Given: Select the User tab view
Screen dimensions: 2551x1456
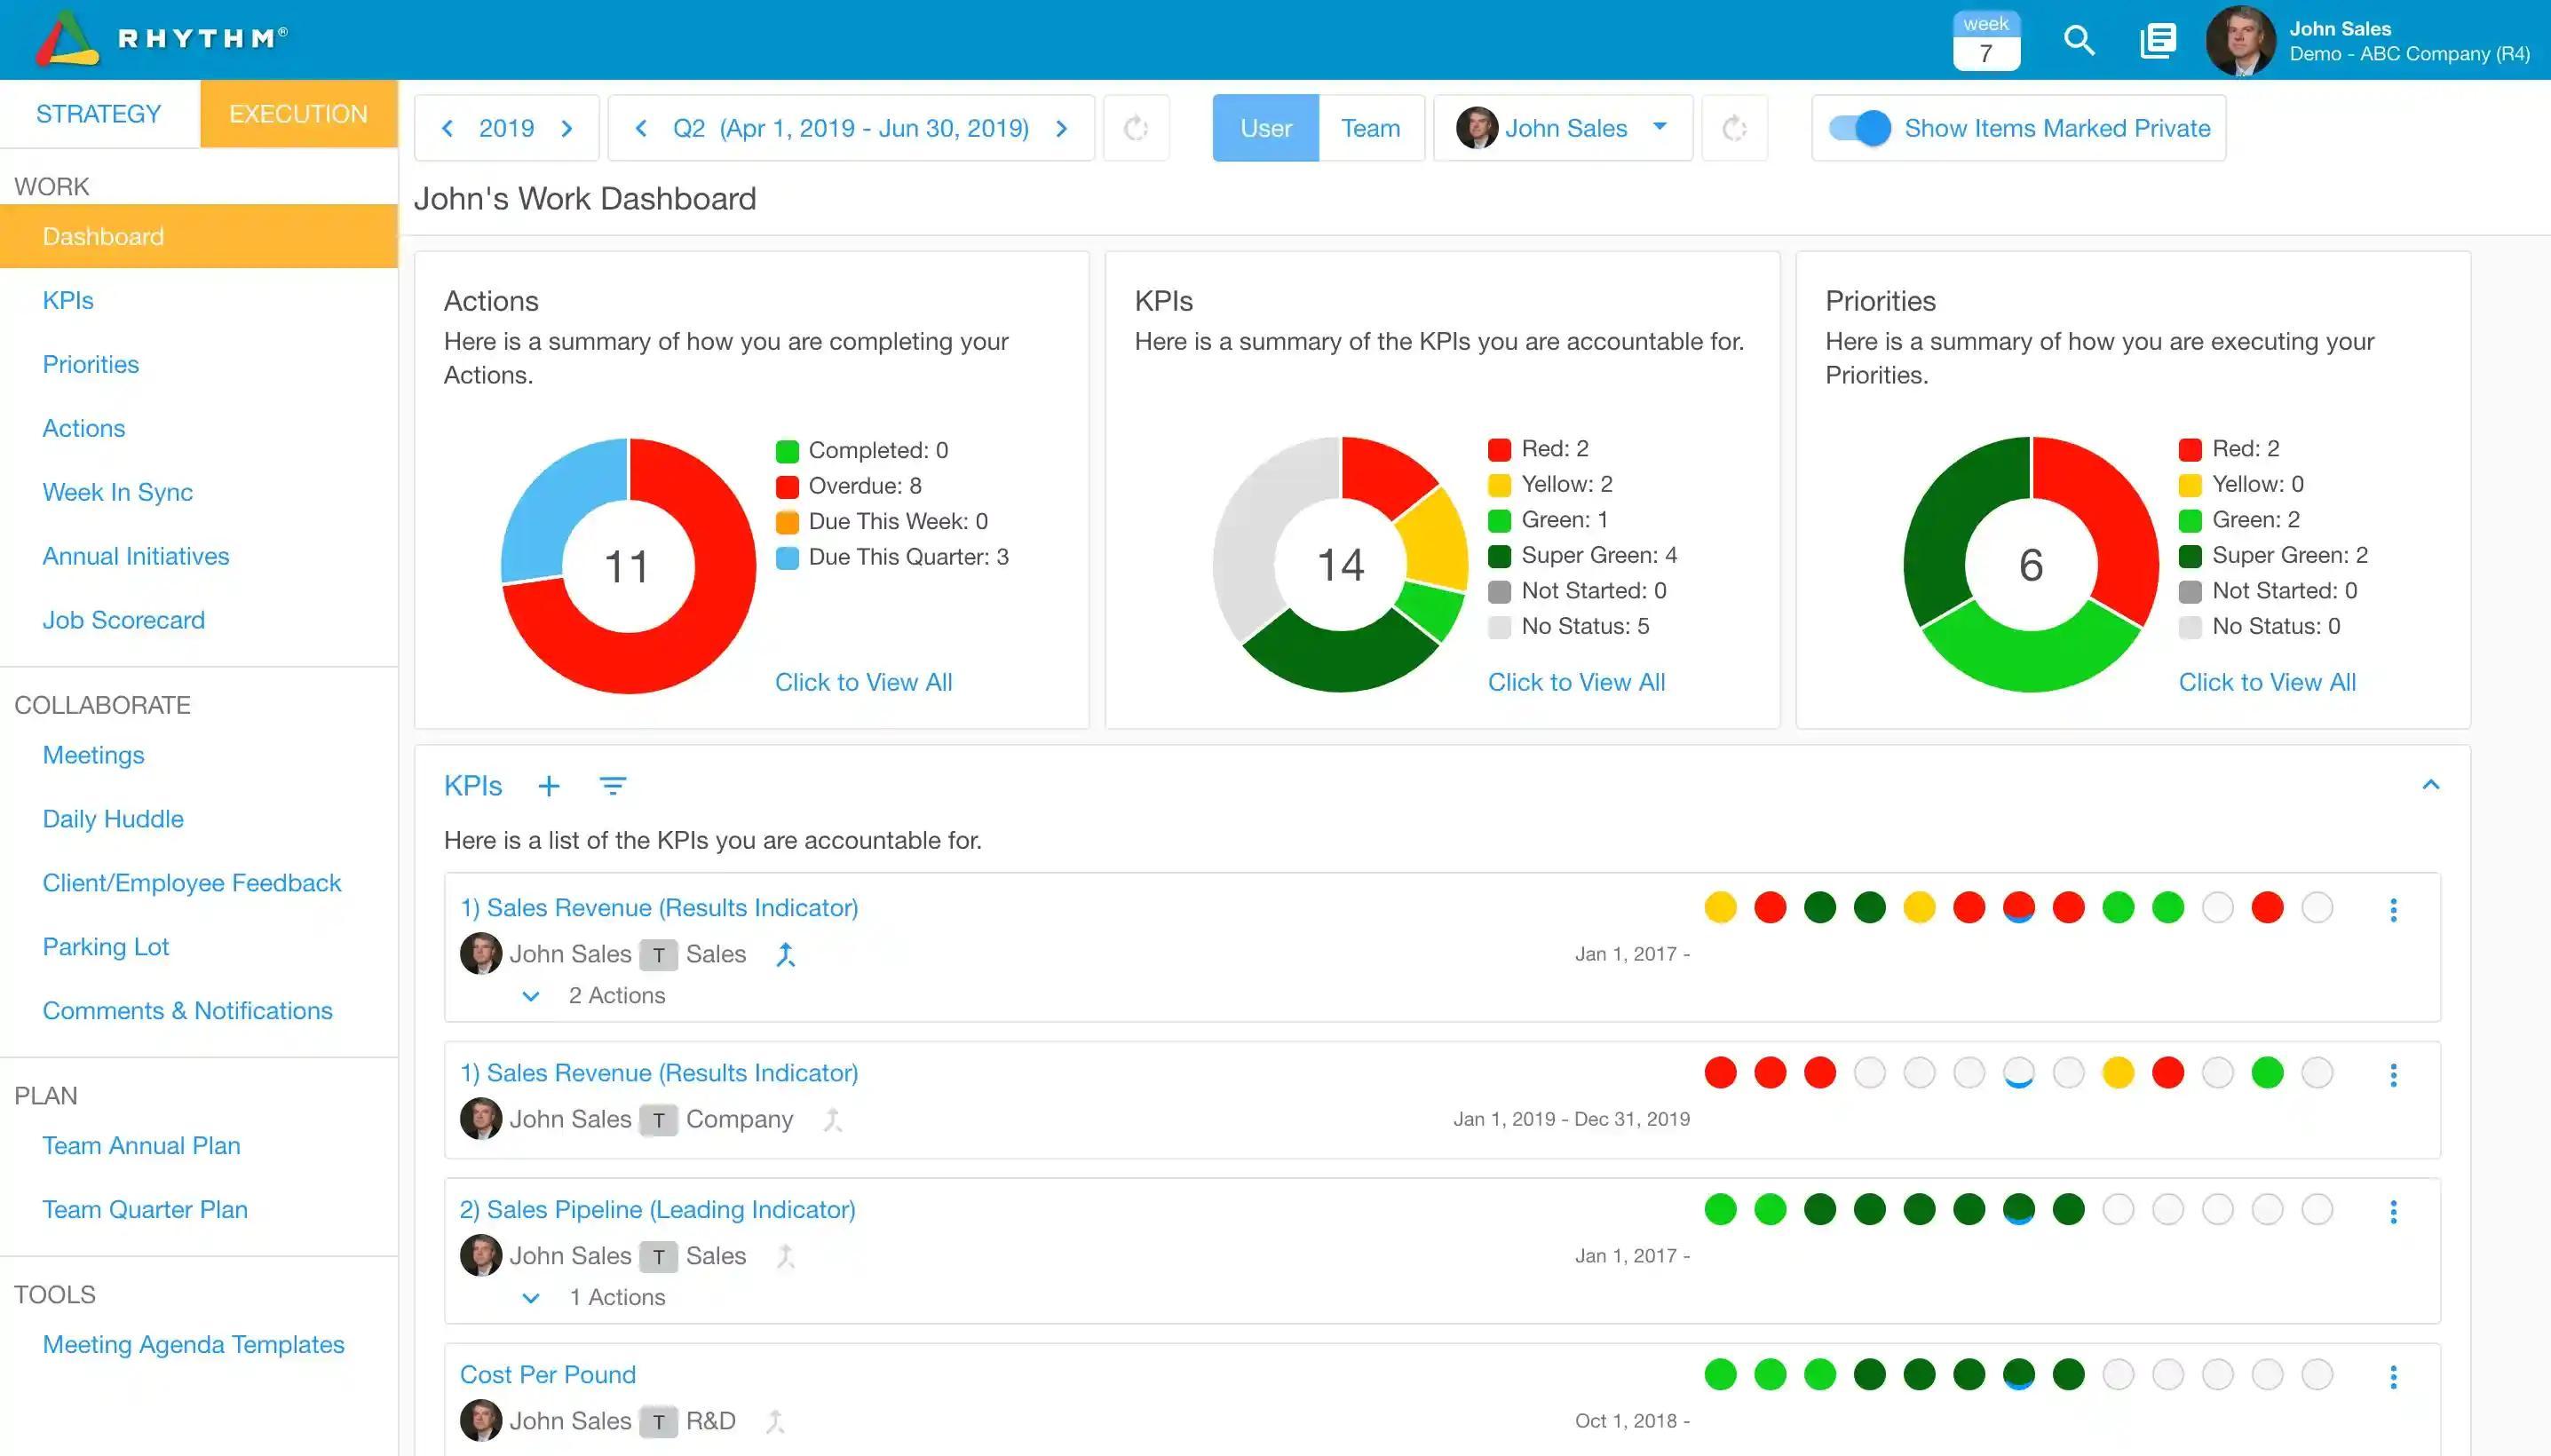Looking at the screenshot, I should click(1265, 128).
